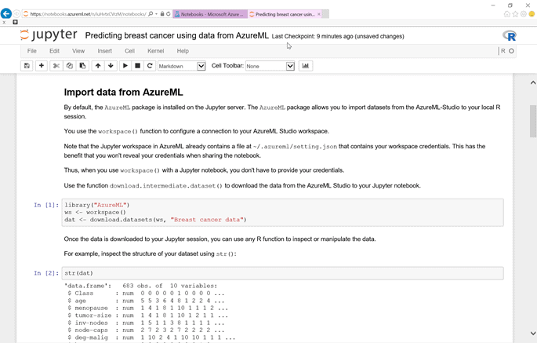Move the selected cell up with the arrow

(98, 66)
